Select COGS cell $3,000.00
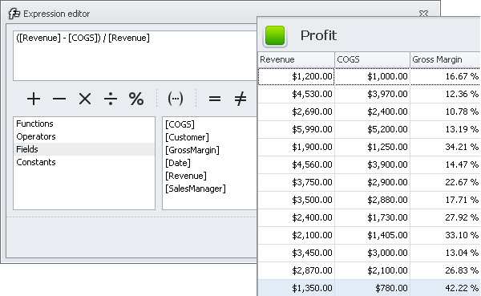Image resolution: width=481 pixels, height=296 pixels. click(372, 253)
